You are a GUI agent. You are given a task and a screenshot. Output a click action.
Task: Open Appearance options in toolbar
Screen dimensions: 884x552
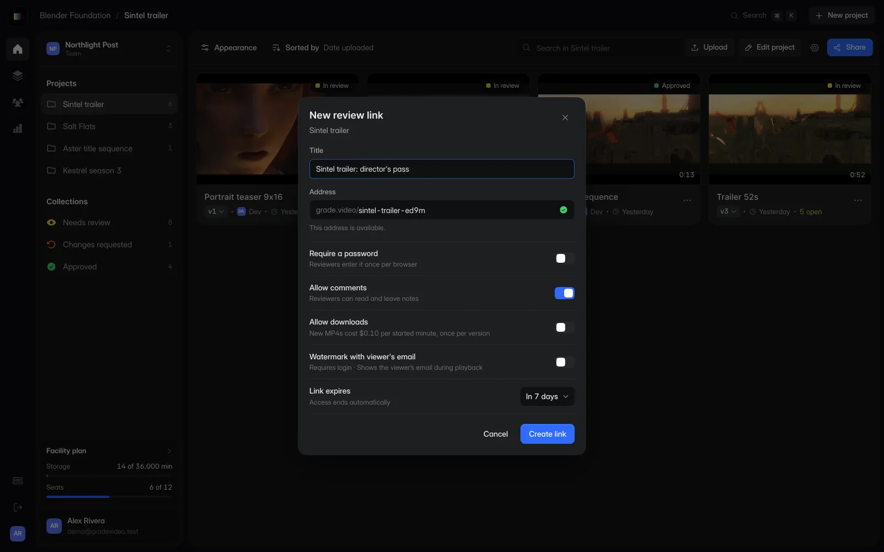click(229, 47)
